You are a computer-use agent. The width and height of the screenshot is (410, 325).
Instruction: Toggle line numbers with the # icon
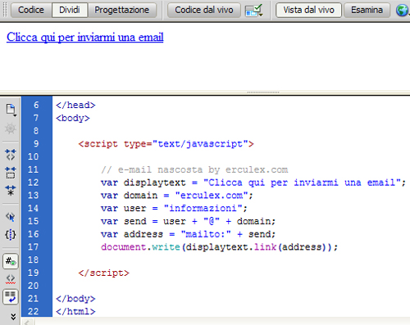[x=11, y=261]
